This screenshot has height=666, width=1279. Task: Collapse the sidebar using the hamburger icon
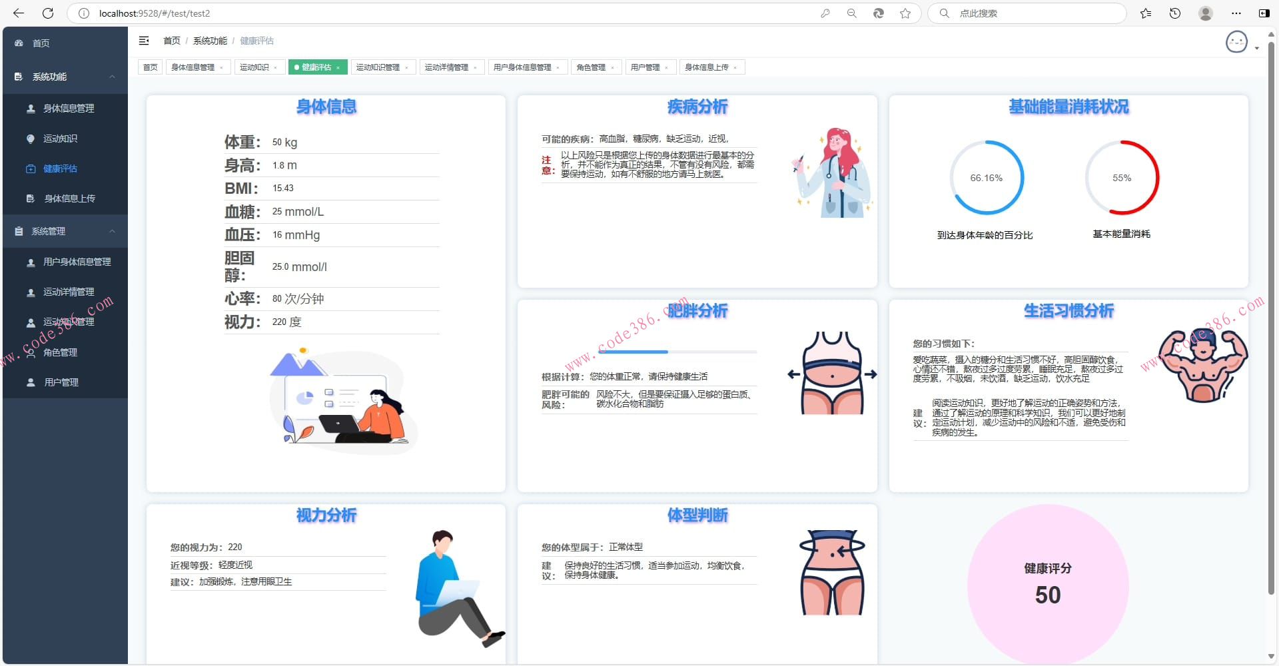click(143, 41)
